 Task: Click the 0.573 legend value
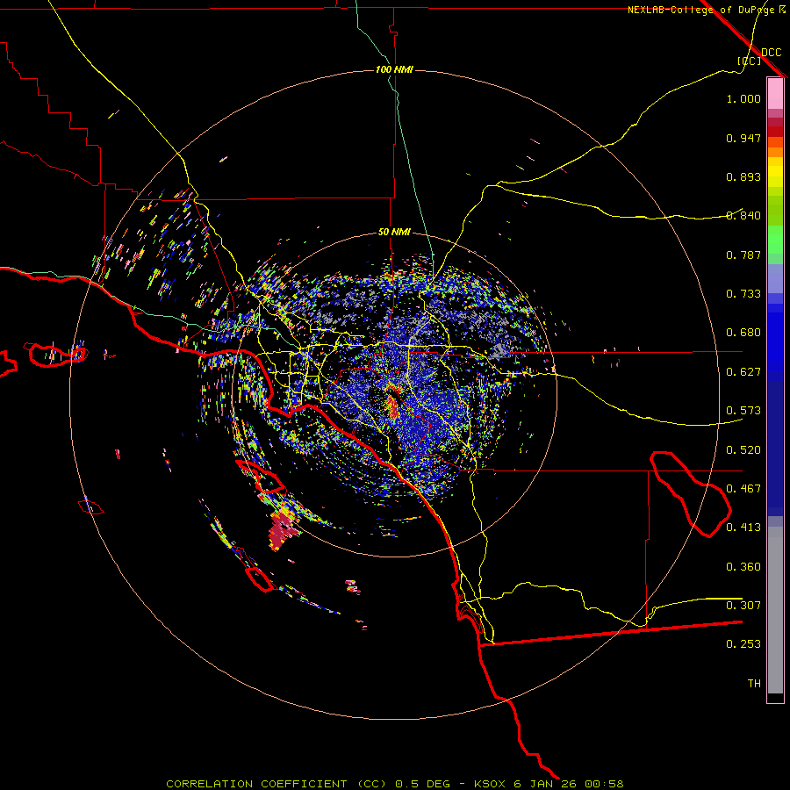pyautogui.click(x=743, y=411)
